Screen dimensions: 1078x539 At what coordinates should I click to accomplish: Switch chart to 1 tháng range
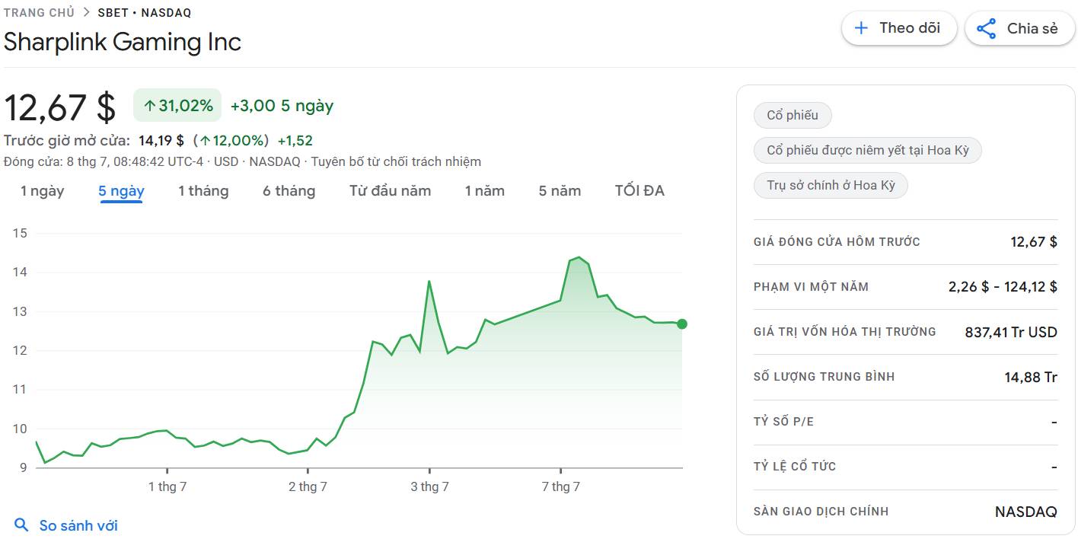(203, 191)
